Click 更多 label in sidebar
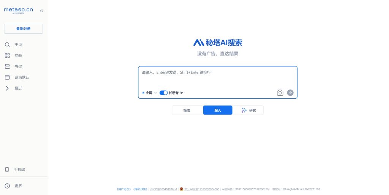The image size is (389, 195). click(18, 186)
